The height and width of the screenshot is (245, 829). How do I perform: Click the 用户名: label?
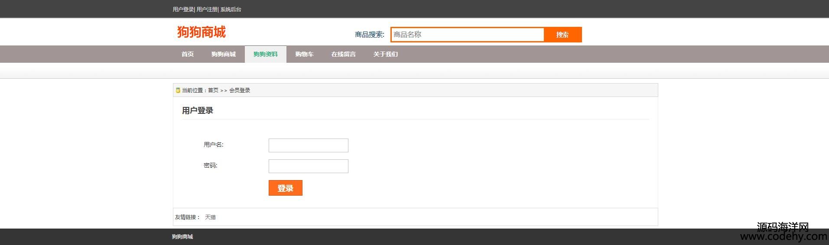[214, 145]
